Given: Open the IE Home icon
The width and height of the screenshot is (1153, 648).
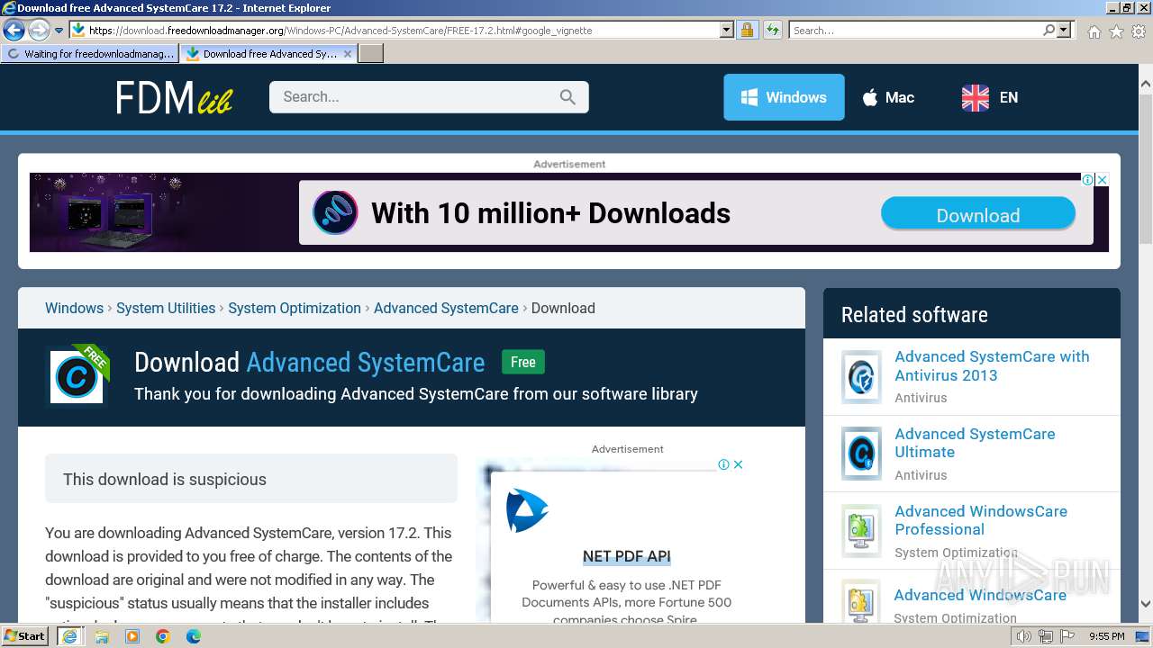Looking at the screenshot, I should [x=1094, y=31].
